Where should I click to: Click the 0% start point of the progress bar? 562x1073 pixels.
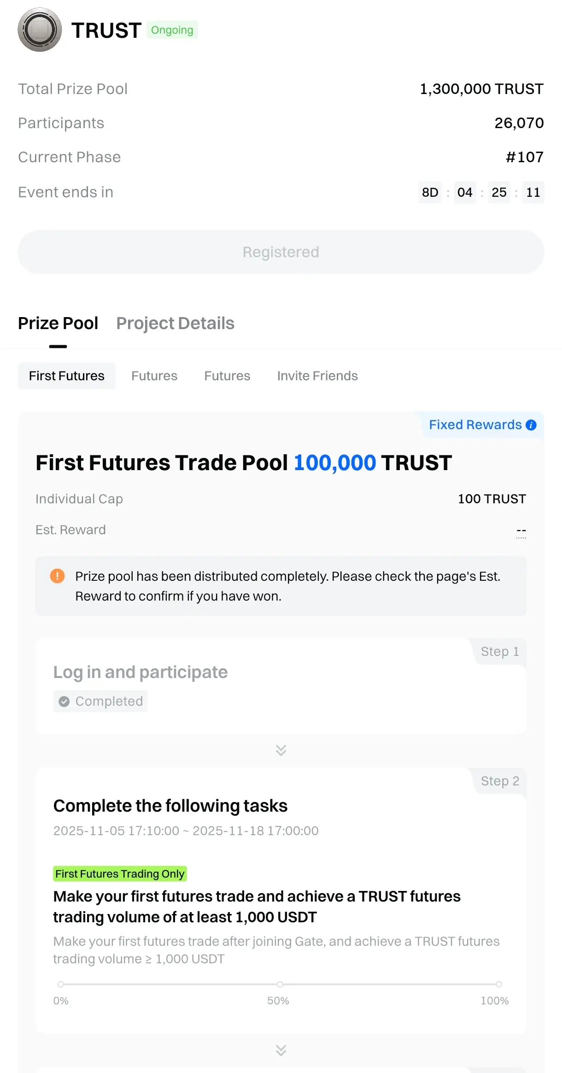click(61, 985)
